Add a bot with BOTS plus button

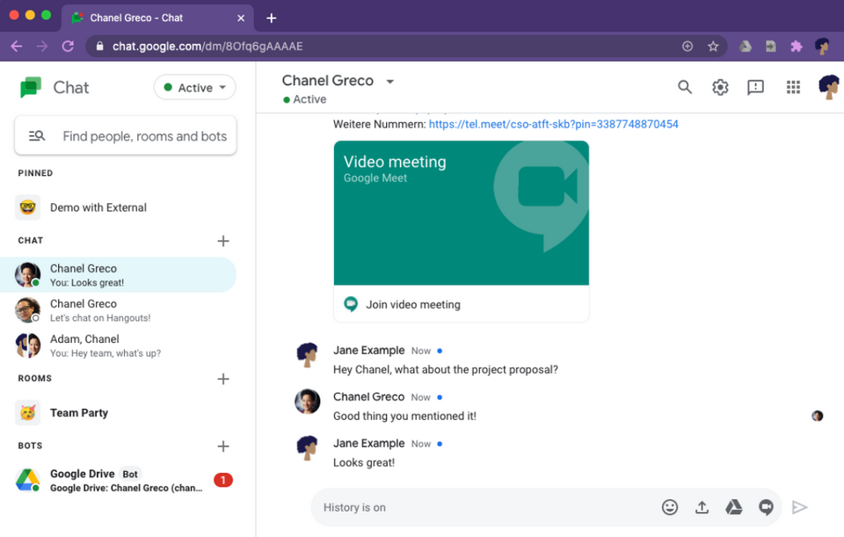(x=223, y=446)
